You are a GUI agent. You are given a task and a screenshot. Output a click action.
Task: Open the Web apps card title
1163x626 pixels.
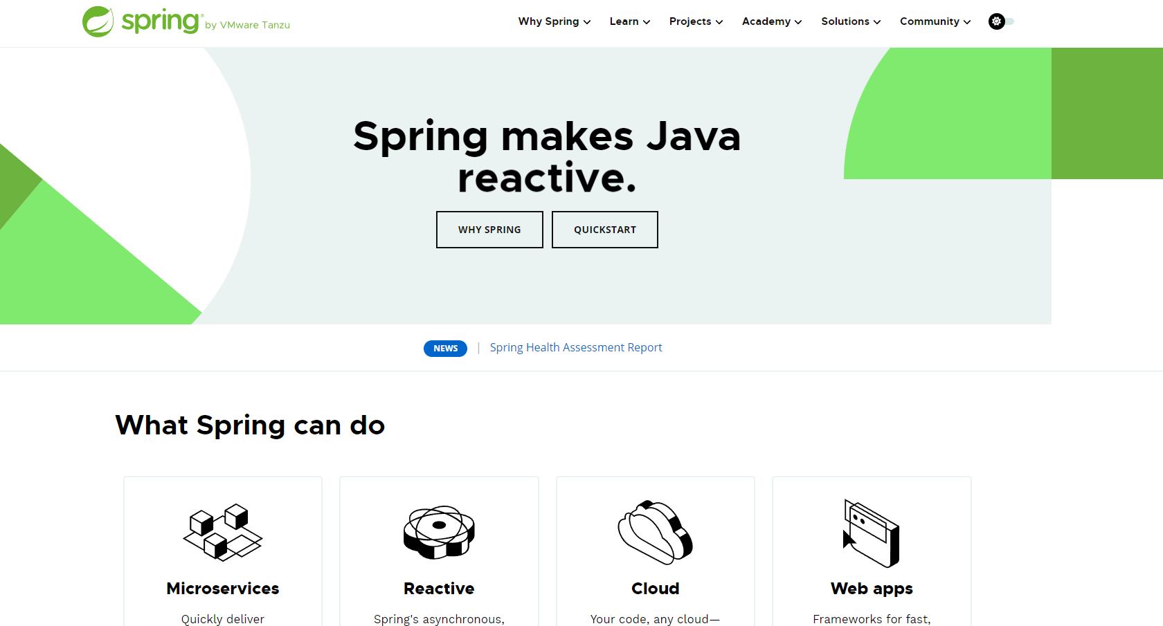(872, 589)
